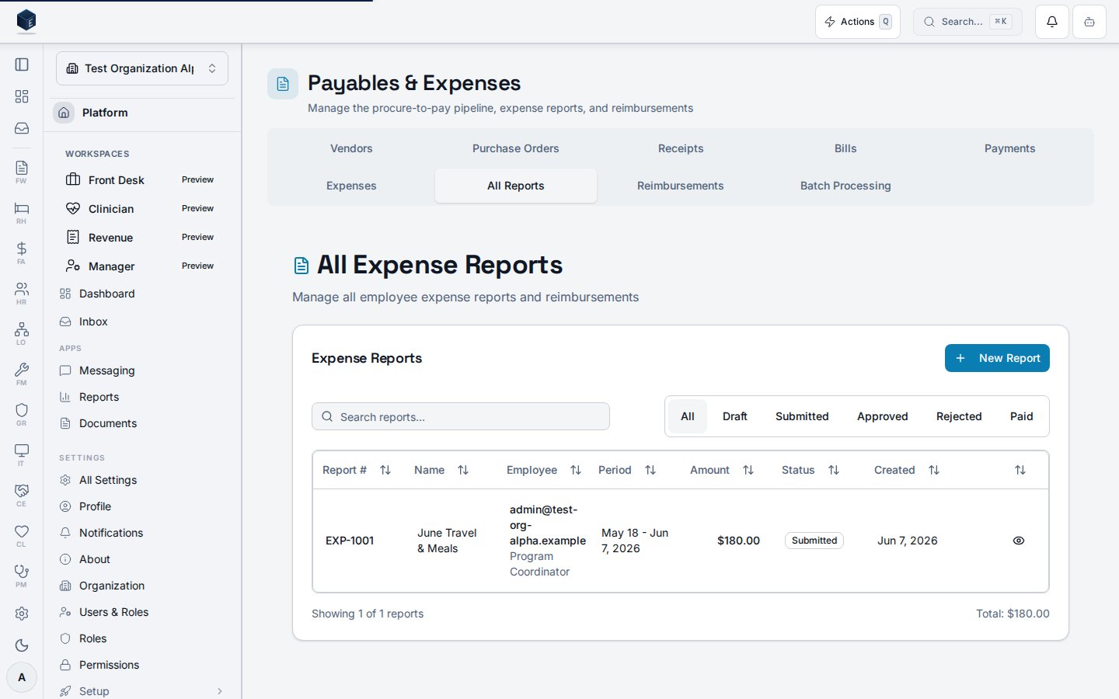Switch to the Purchase Orders tab

pyautogui.click(x=516, y=148)
